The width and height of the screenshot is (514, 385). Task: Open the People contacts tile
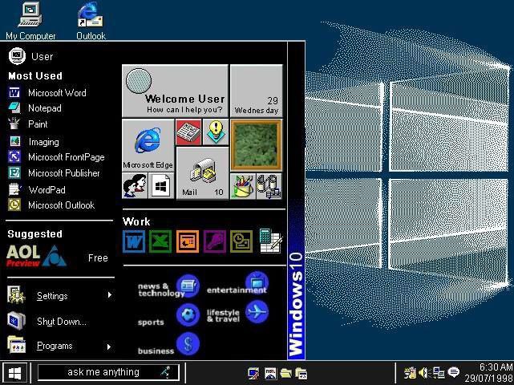tap(135, 185)
